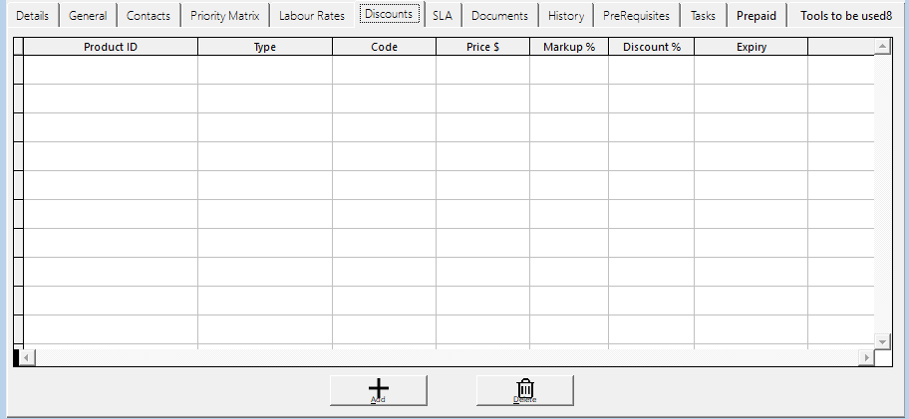The width and height of the screenshot is (909, 419).
Task: Switch to the General tab
Action: coord(88,16)
